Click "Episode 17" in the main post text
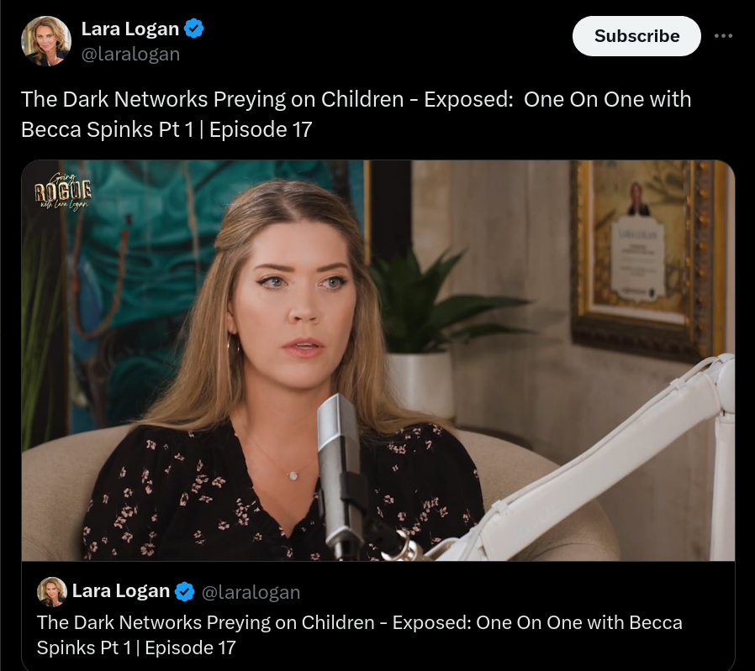Screen dimensions: 755x671 click(x=261, y=129)
